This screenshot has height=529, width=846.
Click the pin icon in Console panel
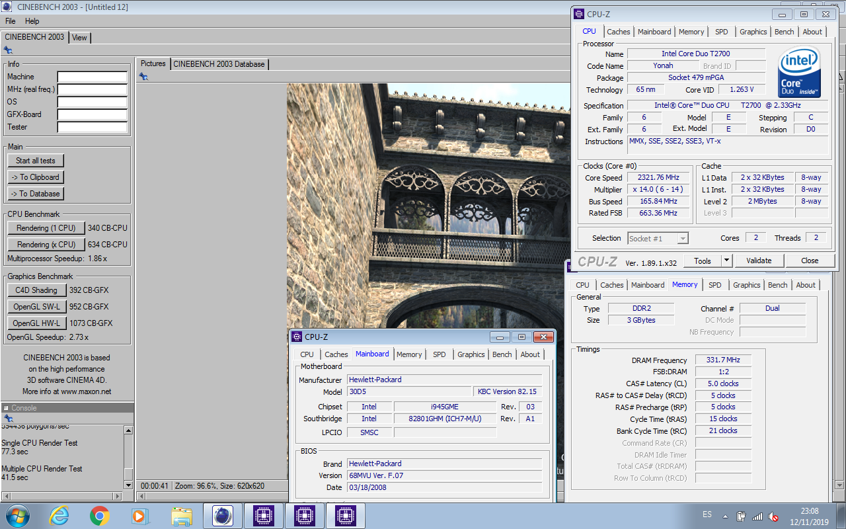9,419
